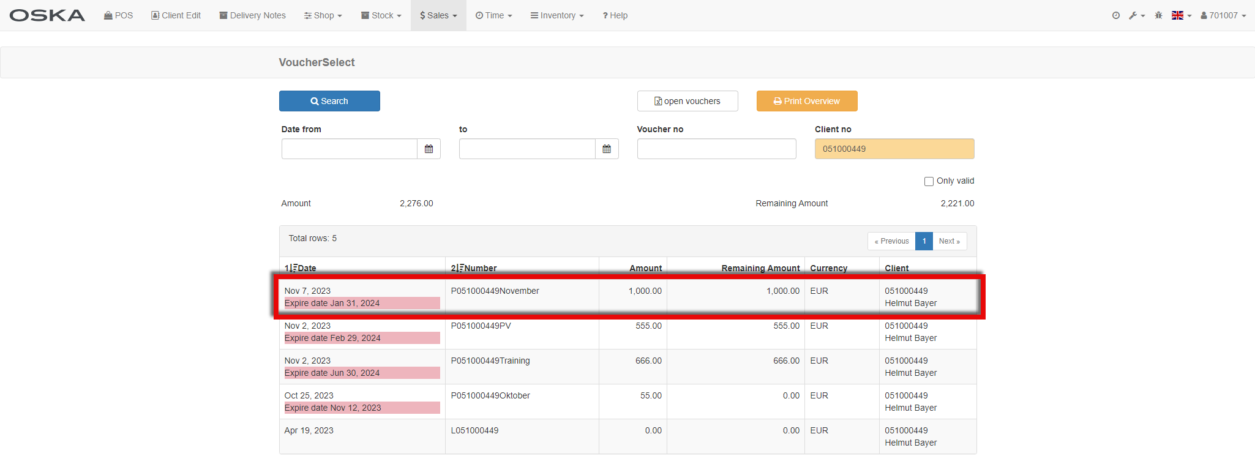Click the OSKA logo

(x=47, y=15)
